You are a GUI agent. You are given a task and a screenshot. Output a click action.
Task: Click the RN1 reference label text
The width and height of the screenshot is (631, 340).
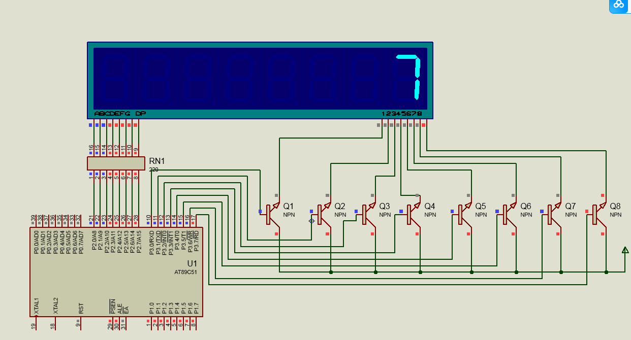[158, 161]
